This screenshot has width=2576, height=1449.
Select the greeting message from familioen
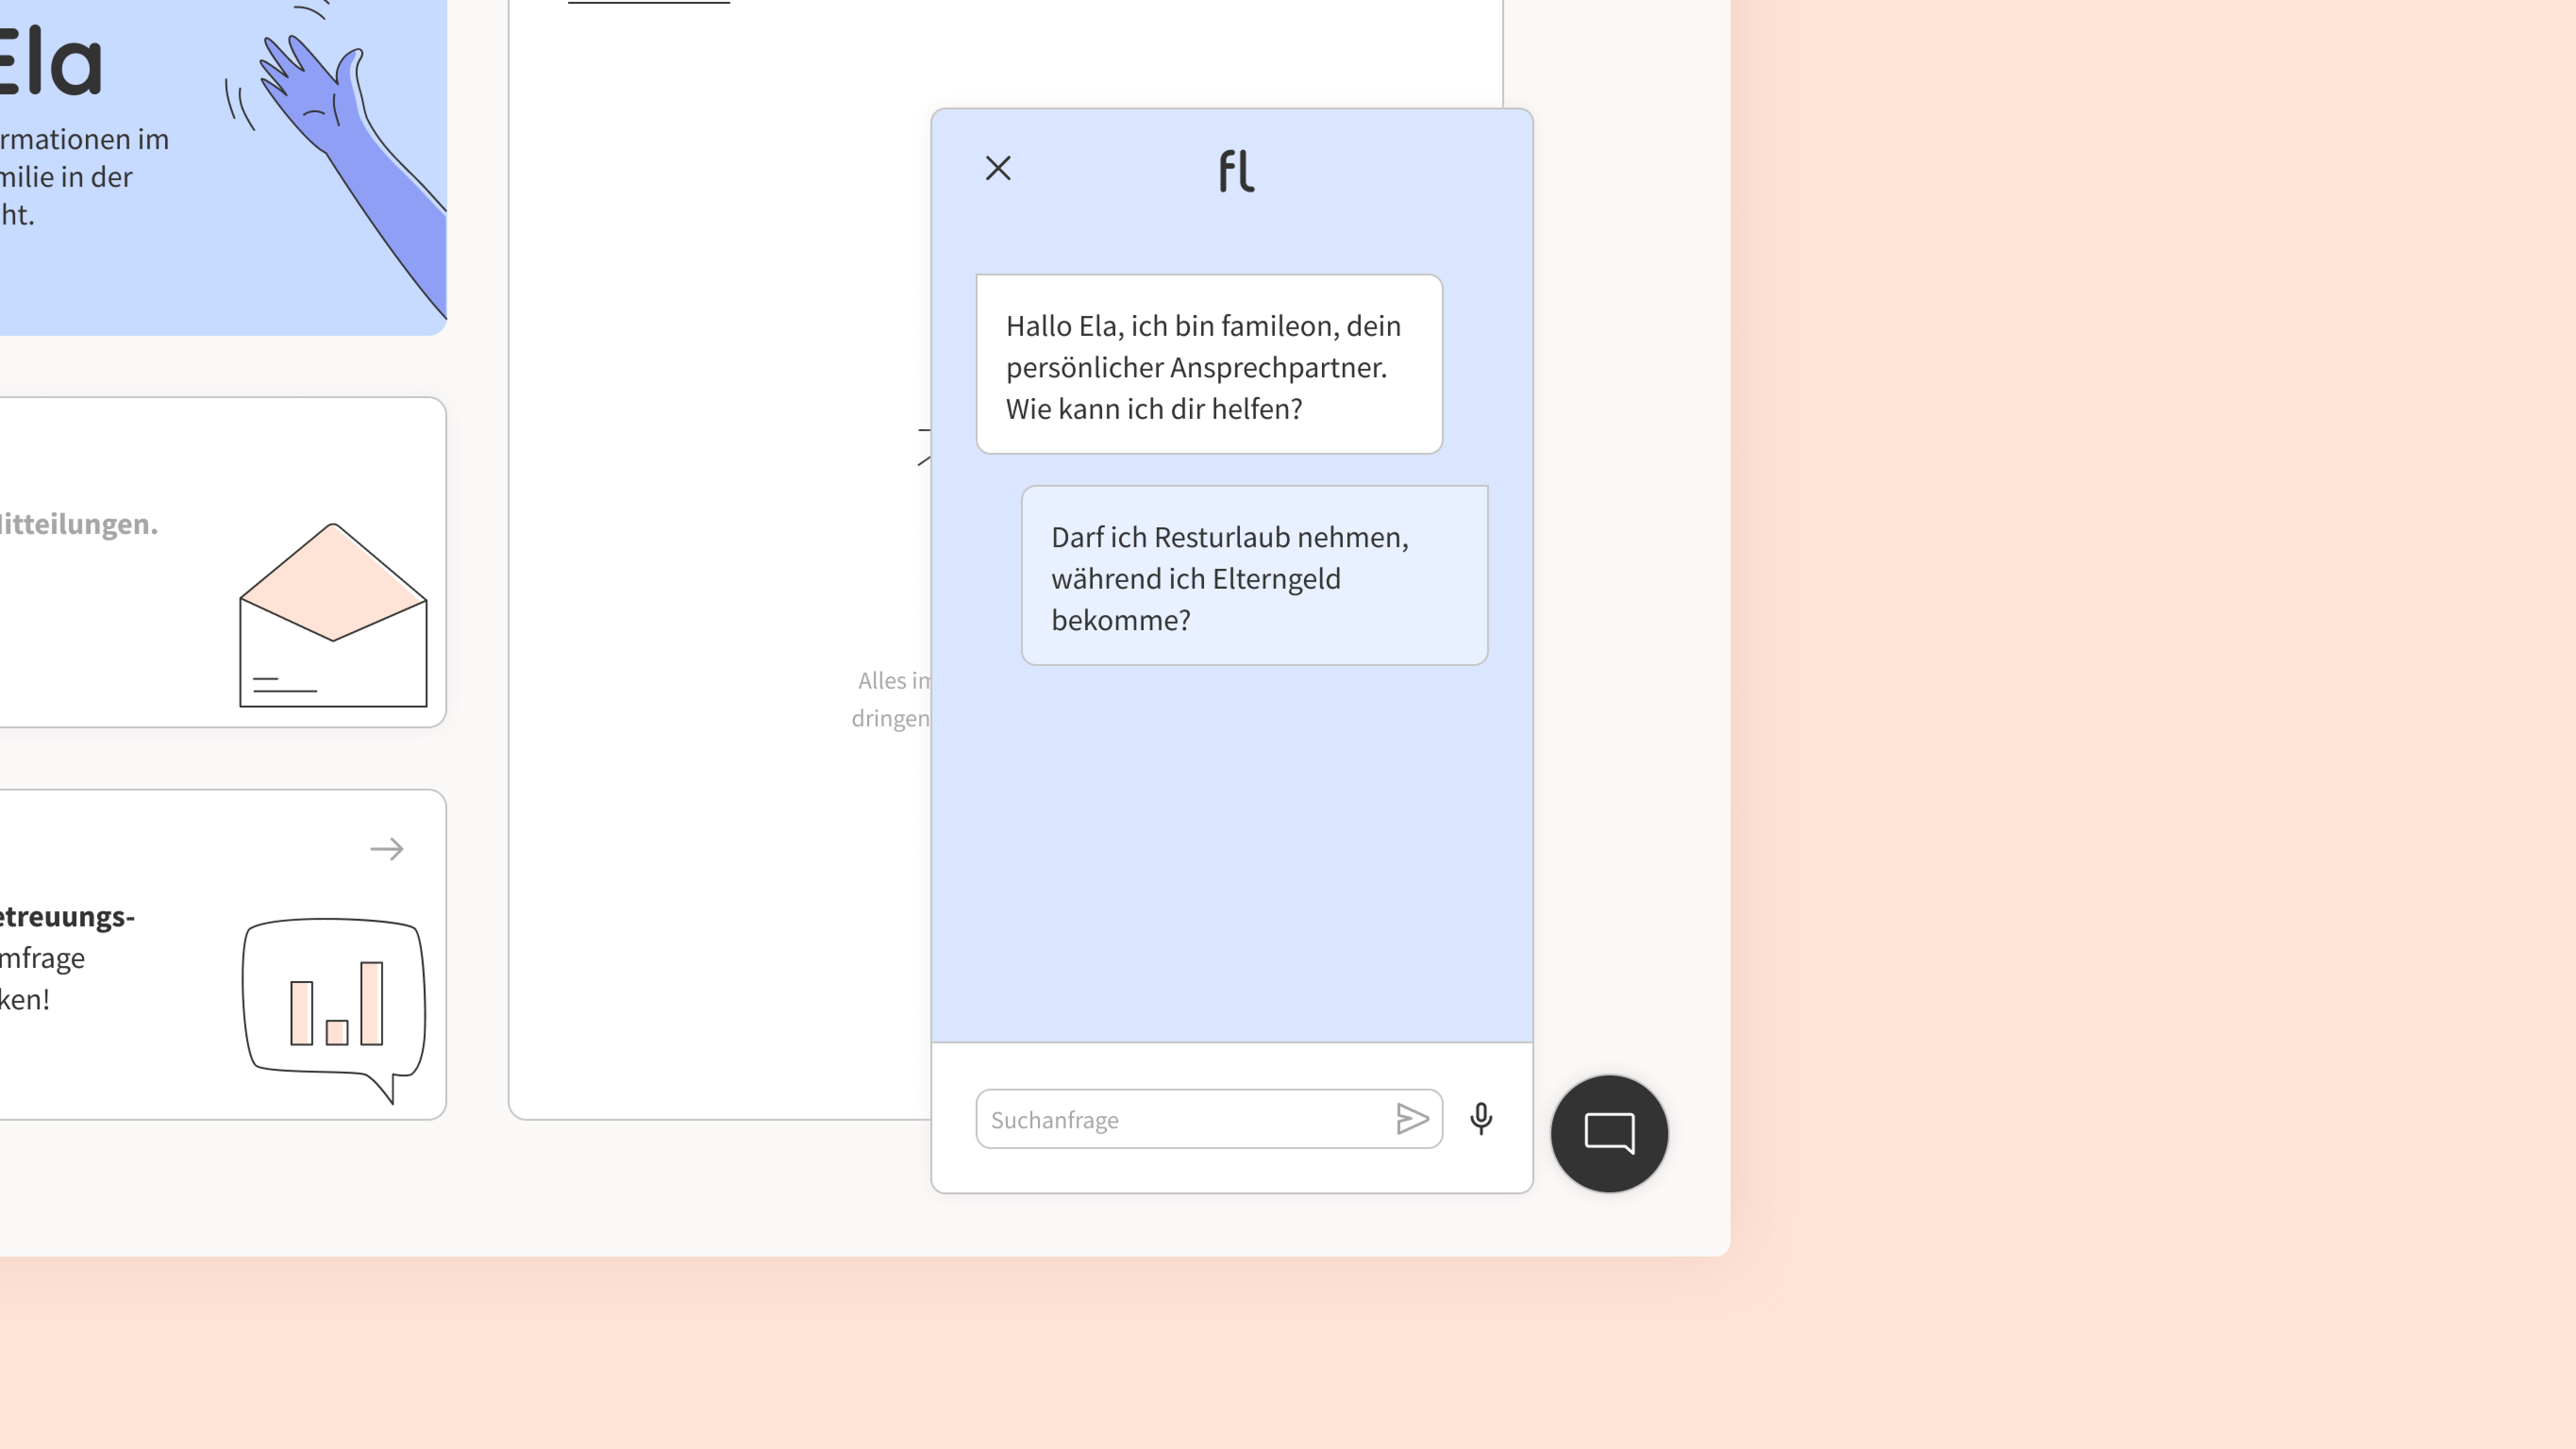point(1208,365)
